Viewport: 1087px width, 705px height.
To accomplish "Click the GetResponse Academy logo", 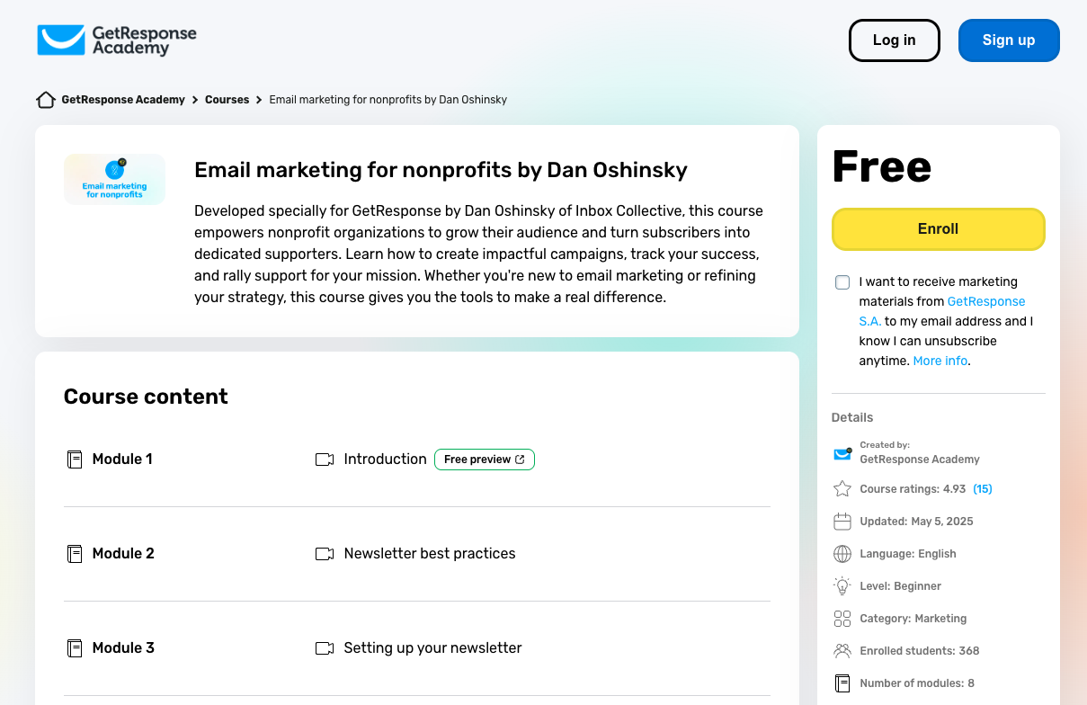I will click(117, 40).
